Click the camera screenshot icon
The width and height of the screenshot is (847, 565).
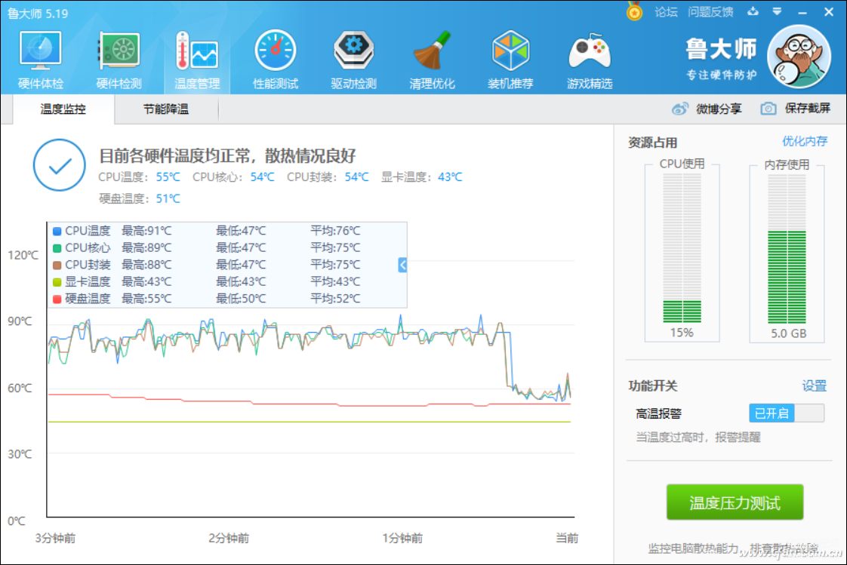[x=768, y=109]
